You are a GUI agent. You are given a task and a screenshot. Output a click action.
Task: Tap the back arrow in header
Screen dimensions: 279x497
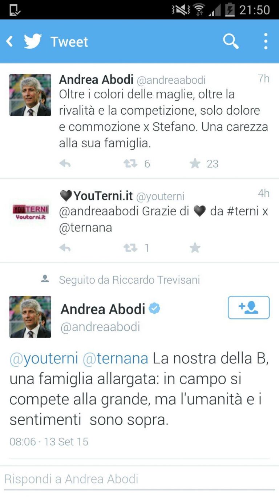tap(10, 41)
